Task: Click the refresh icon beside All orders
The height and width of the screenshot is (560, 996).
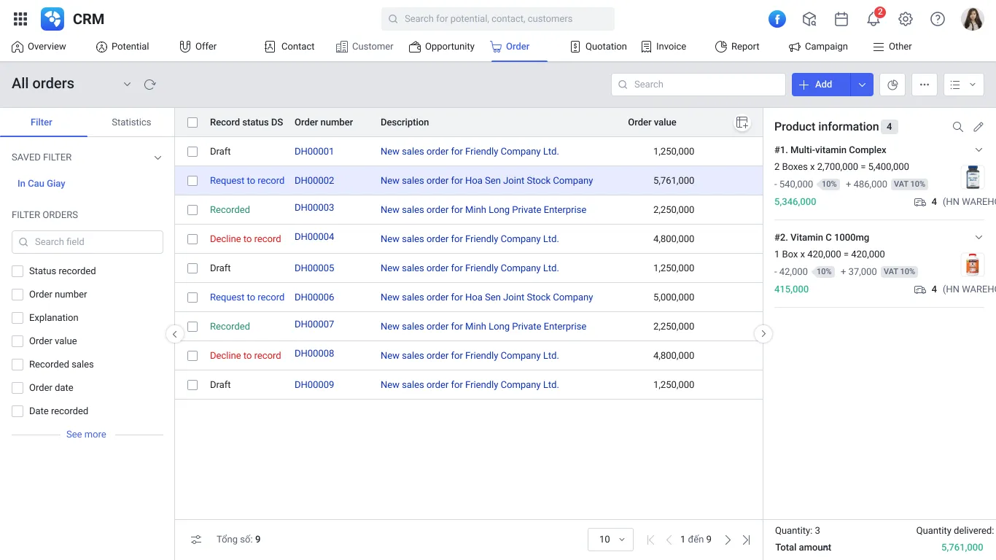Action: [150, 84]
